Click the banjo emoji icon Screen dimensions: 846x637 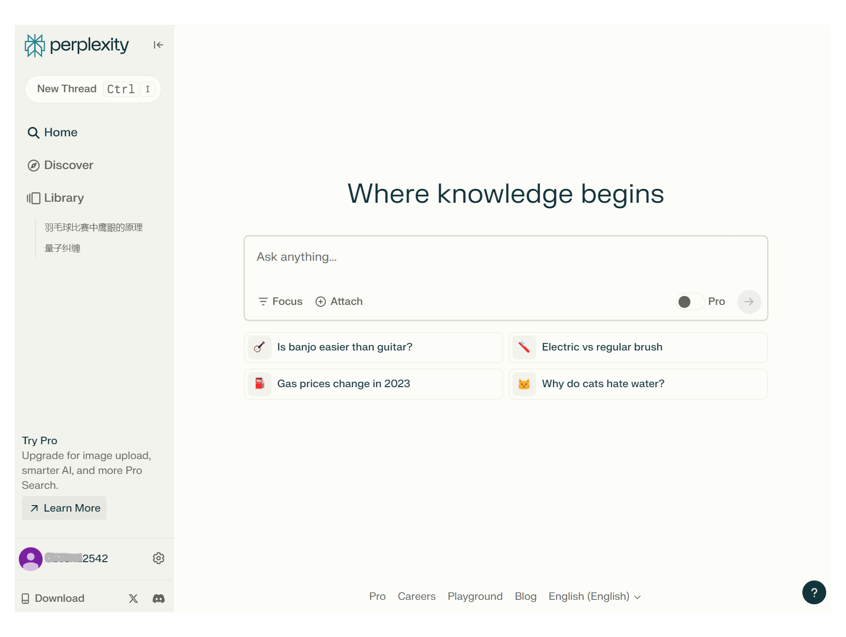260,347
